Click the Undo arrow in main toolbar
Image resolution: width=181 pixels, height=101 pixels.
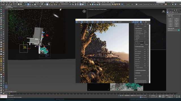pos(2,4)
